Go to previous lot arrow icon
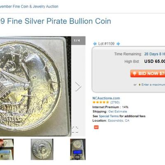Viewport: 165px width, 165px height. click(x=95, y=44)
